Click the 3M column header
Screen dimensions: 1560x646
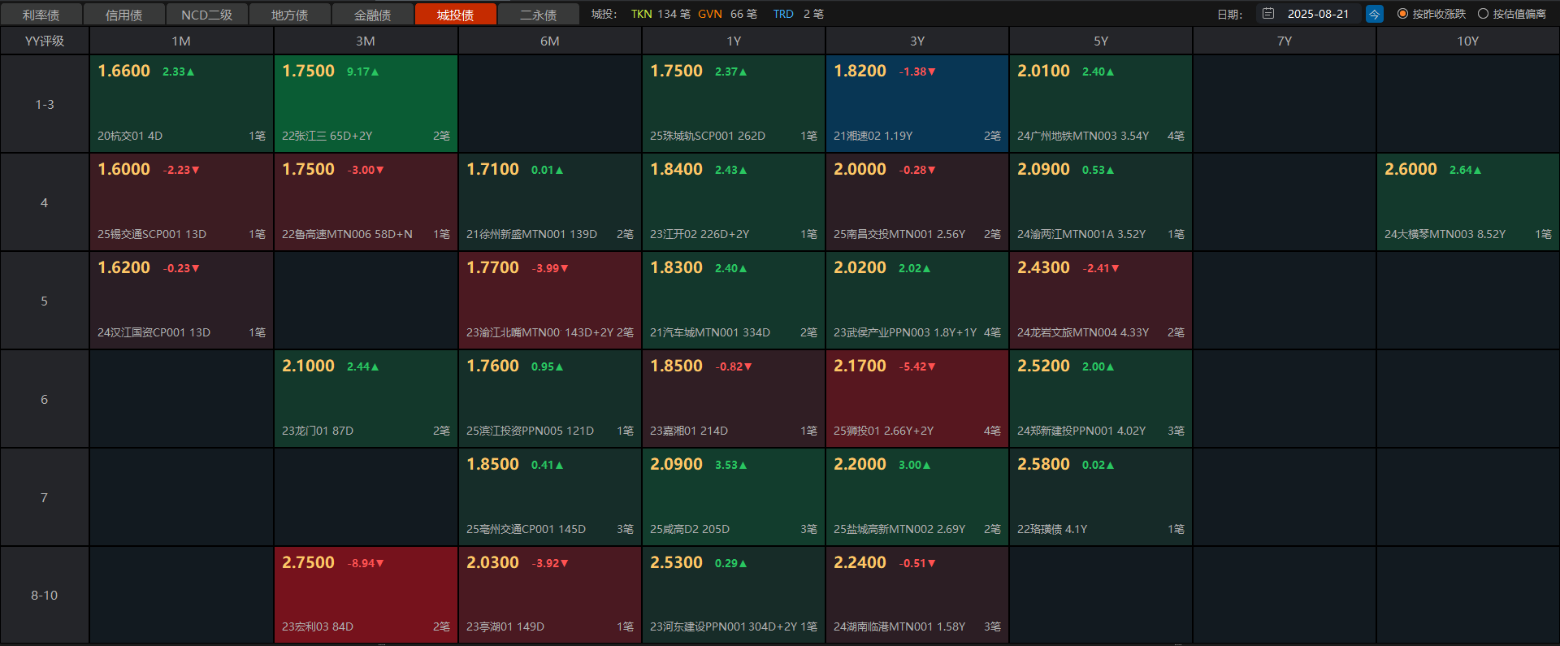[366, 41]
